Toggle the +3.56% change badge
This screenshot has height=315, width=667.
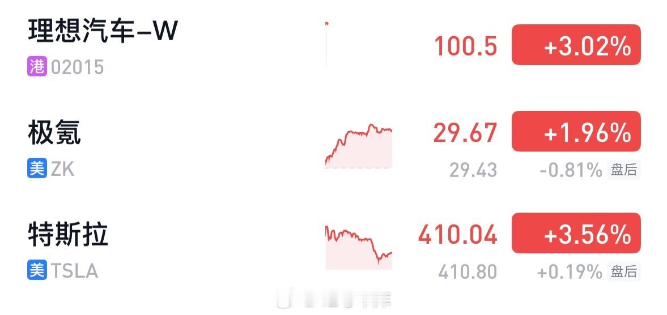pyautogui.click(x=576, y=233)
